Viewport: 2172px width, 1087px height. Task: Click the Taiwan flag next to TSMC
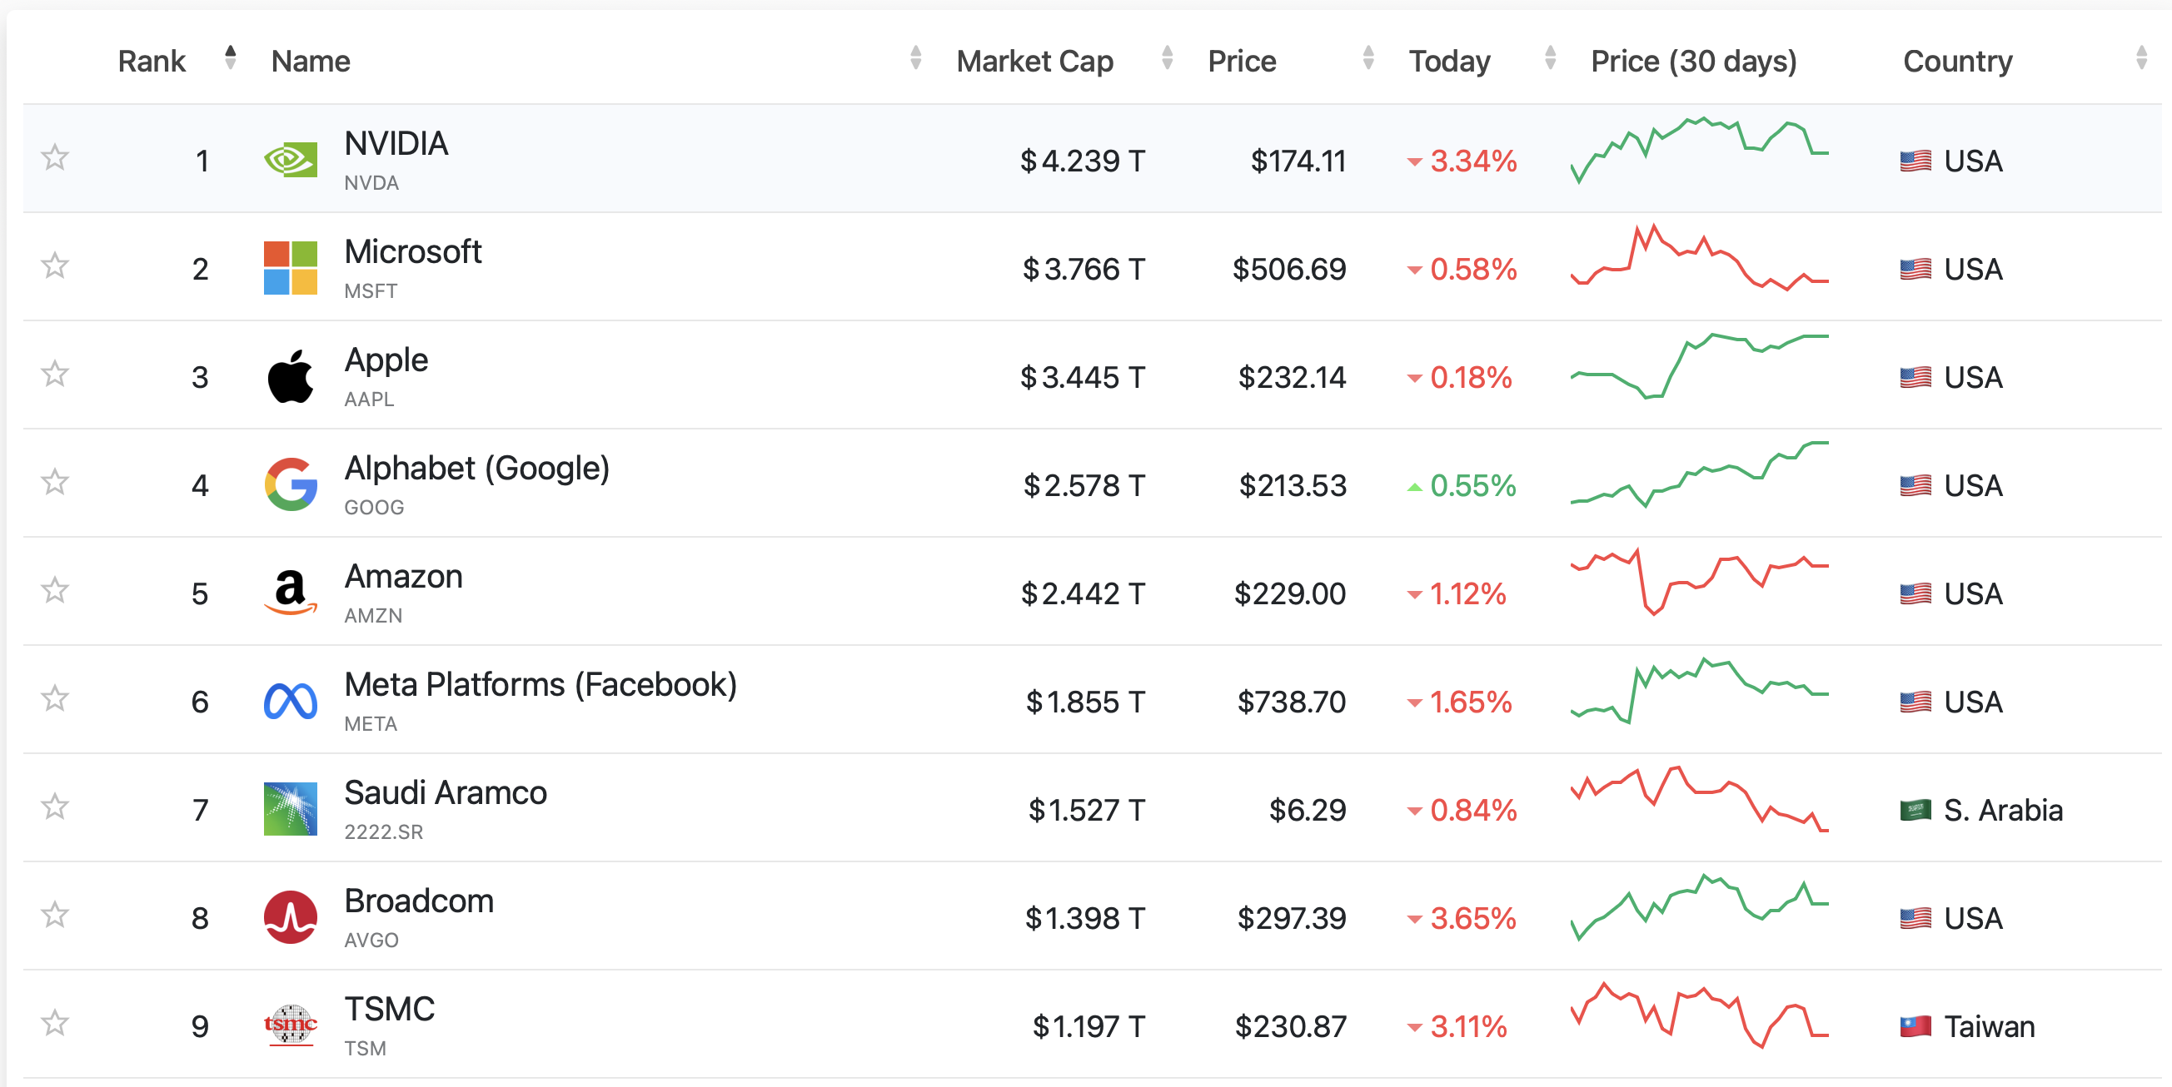point(1915,1026)
